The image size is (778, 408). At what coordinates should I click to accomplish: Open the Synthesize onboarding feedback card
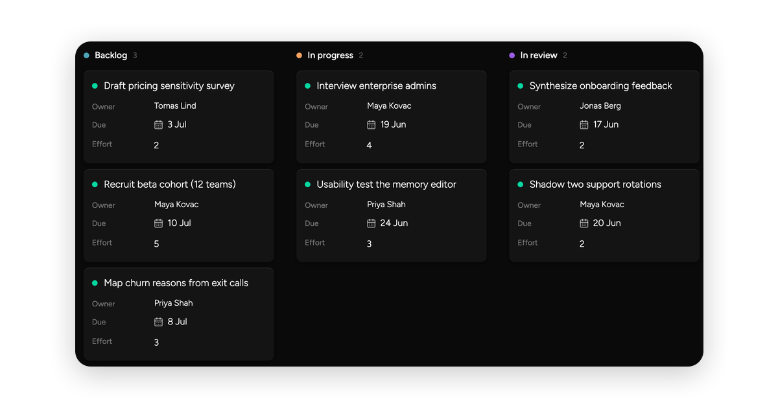604,117
